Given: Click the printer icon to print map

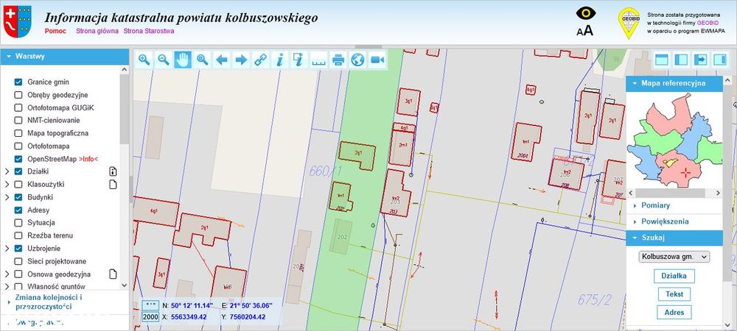Looking at the screenshot, I should coord(338,60).
